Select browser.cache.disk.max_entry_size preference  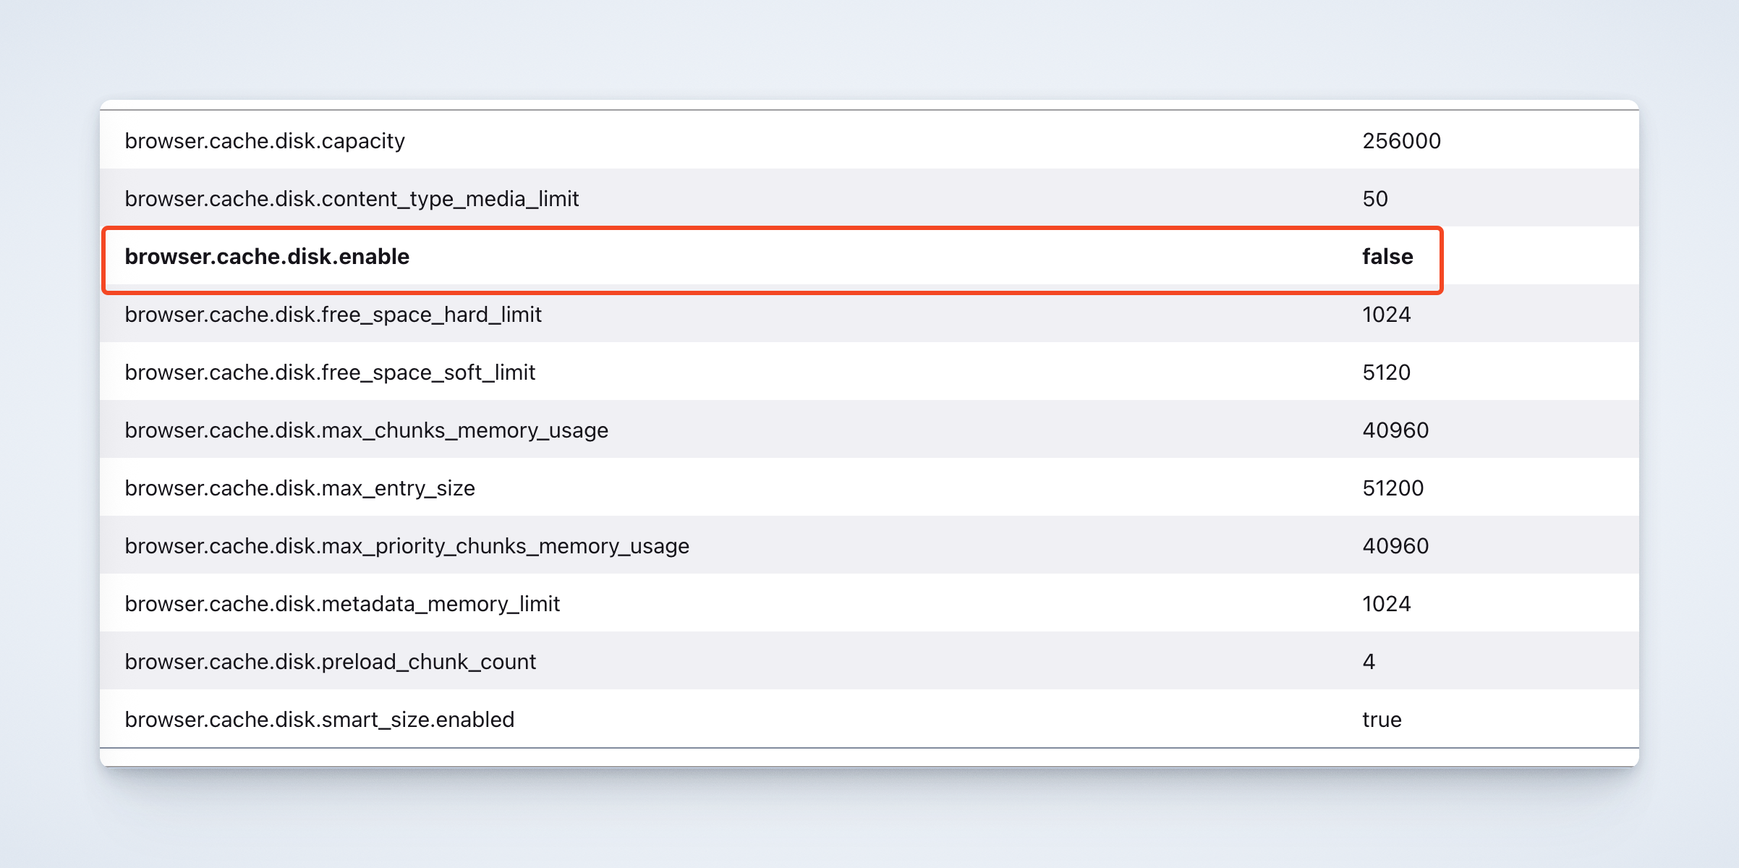coord(299,488)
